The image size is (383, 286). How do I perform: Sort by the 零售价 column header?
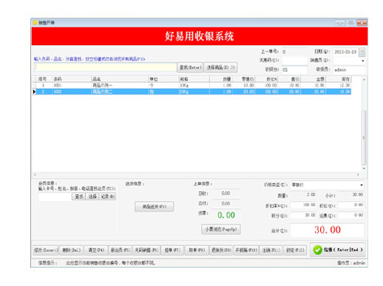point(244,79)
